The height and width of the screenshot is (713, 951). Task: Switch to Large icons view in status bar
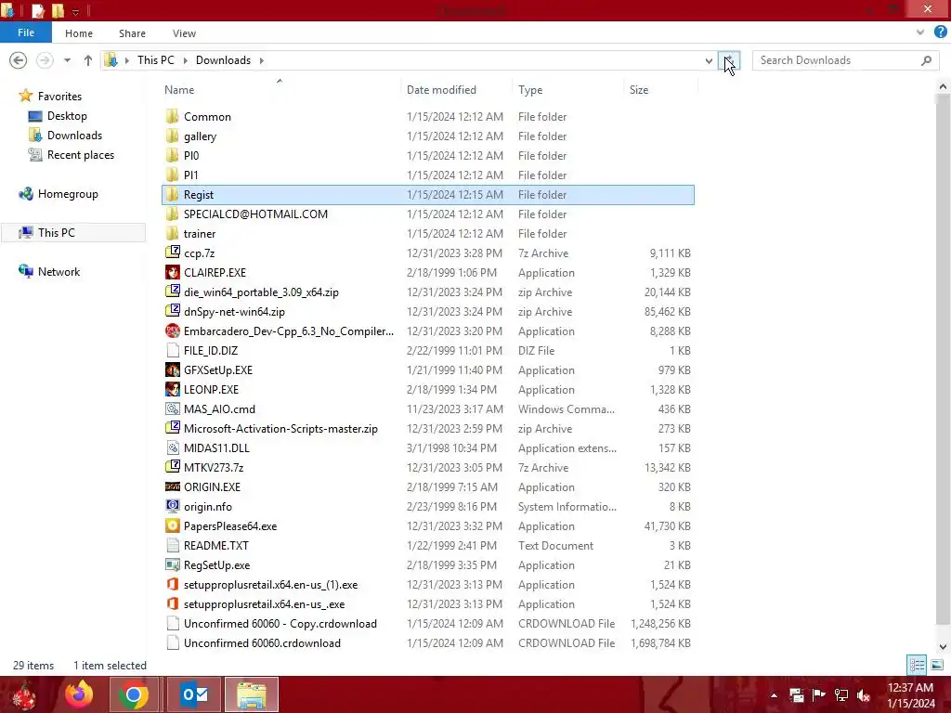click(937, 665)
